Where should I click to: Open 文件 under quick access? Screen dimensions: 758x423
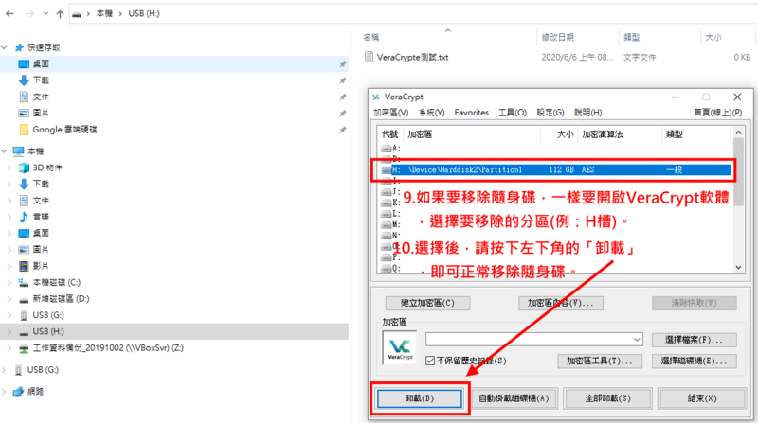41,97
